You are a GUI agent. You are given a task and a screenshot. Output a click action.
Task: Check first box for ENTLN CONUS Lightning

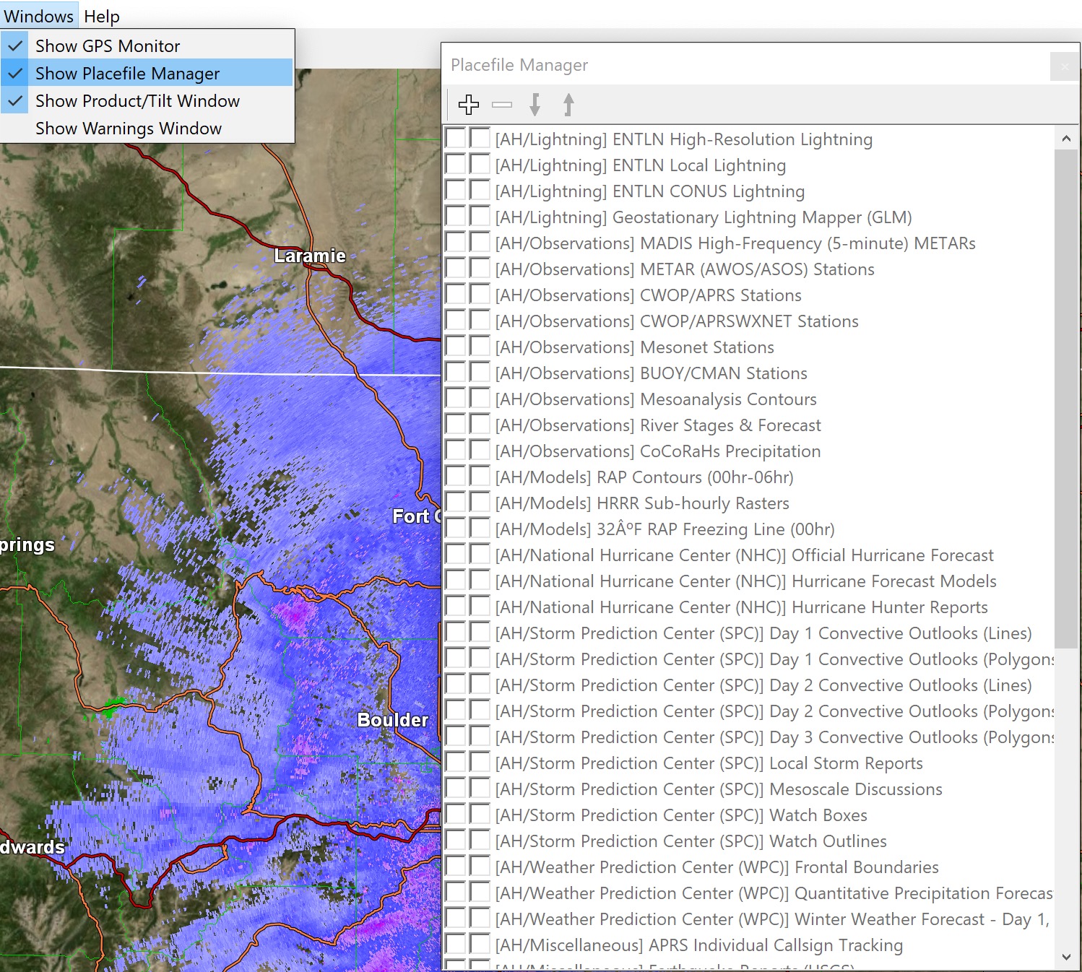pyautogui.click(x=455, y=191)
